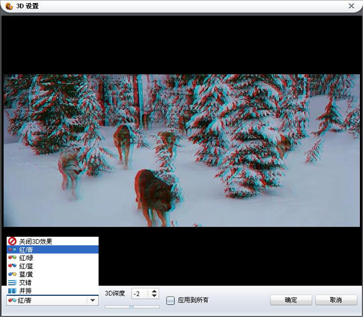This screenshot has height=317, width=363.
Task: Select the 交错 interlaced mode
Action: click(x=53, y=283)
